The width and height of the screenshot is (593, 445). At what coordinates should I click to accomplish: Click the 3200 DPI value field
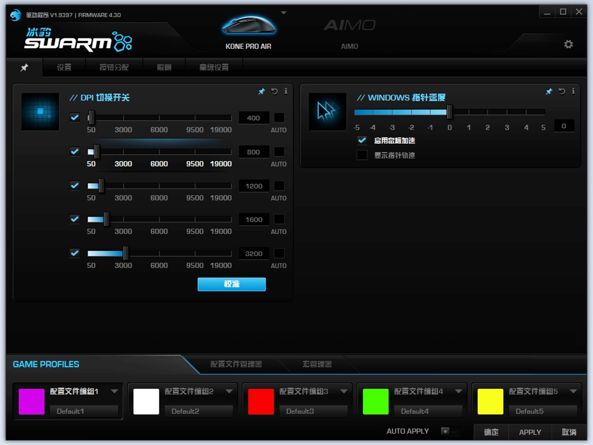coord(254,253)
